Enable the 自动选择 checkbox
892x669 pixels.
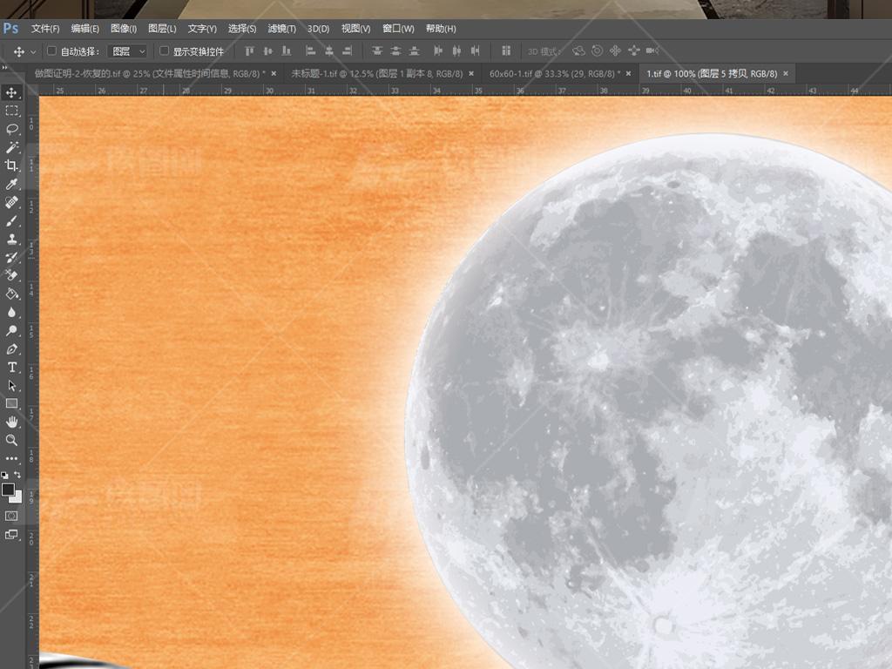pyautogui.click(x=51, y=51)
